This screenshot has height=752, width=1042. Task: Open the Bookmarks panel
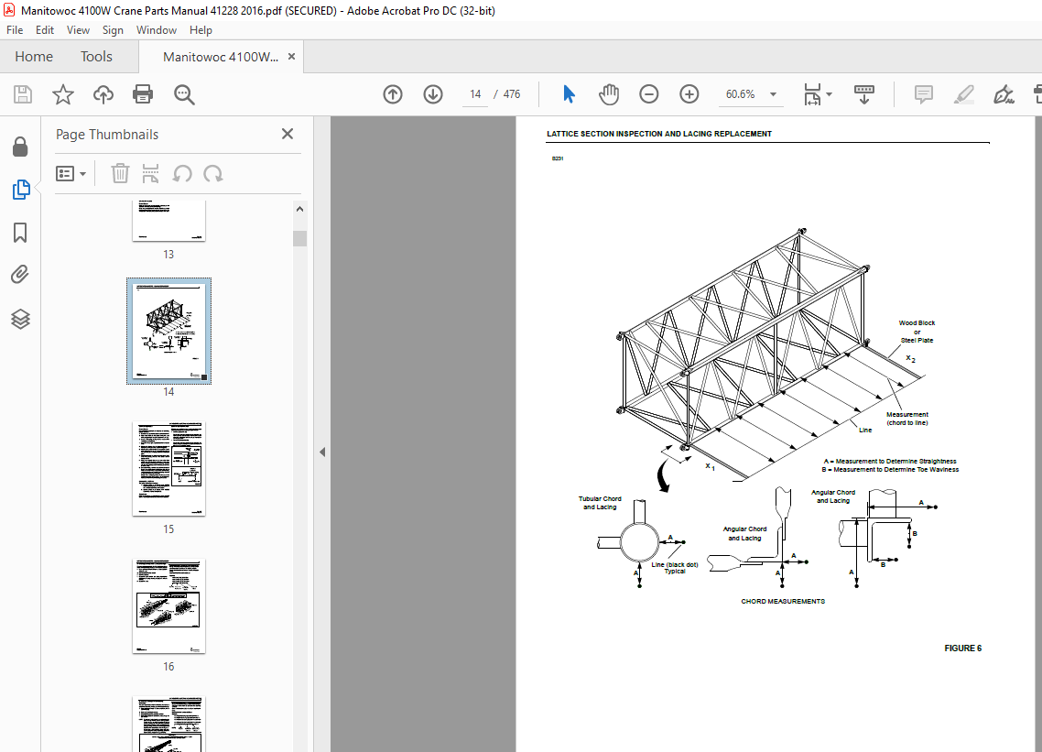[x=20, y=233]
